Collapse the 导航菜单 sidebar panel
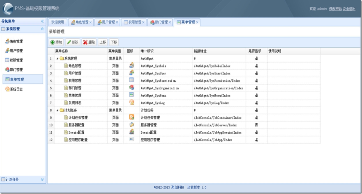The width and height of the screenshot is (362, 194). (x=42, y=21)
